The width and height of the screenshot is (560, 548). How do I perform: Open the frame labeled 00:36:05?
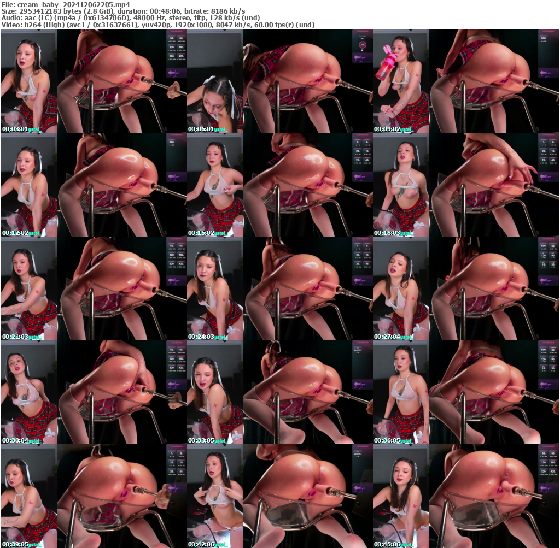pos(465,392)
